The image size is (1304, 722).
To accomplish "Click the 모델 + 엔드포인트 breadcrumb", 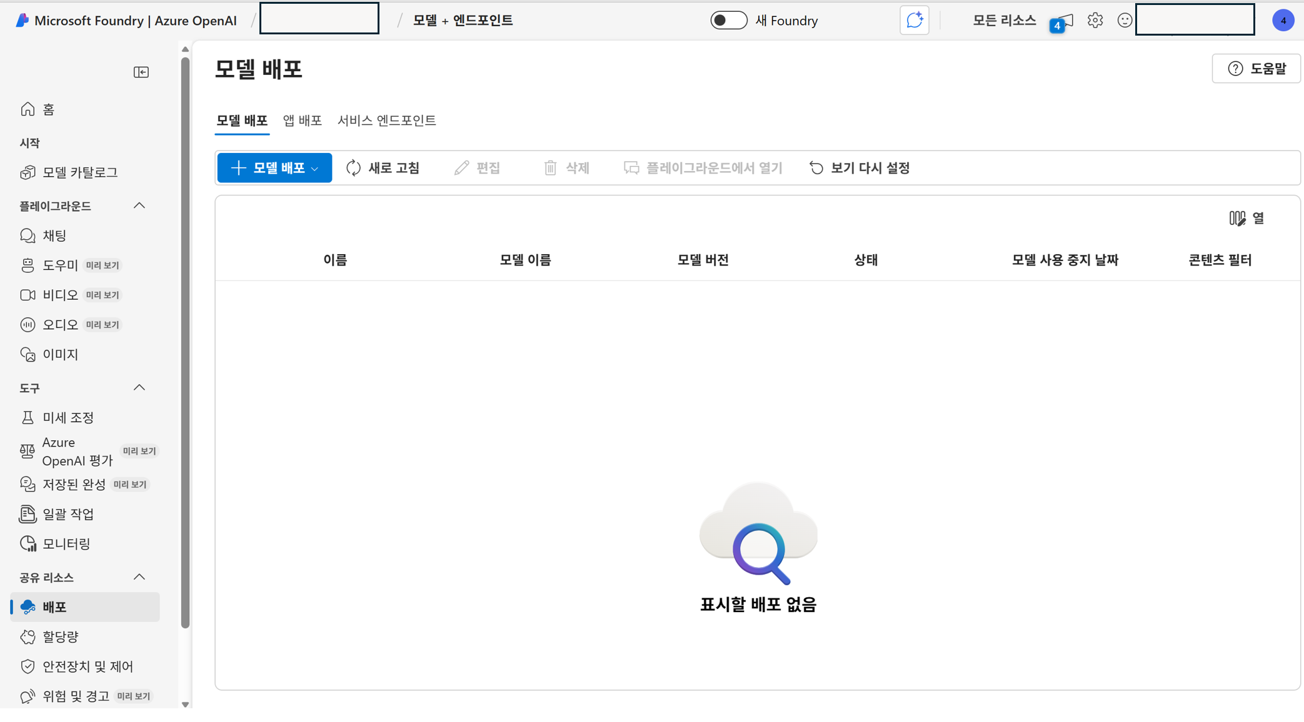I will 463,21.
